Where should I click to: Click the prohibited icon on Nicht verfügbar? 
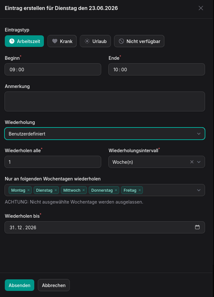tap(121, 41)
